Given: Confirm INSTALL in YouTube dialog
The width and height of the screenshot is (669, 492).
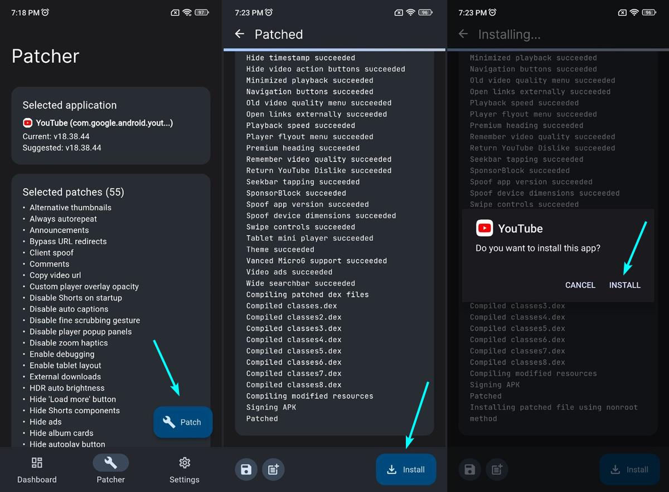Looking at the screenshot, I should click(x=624, y=285).
